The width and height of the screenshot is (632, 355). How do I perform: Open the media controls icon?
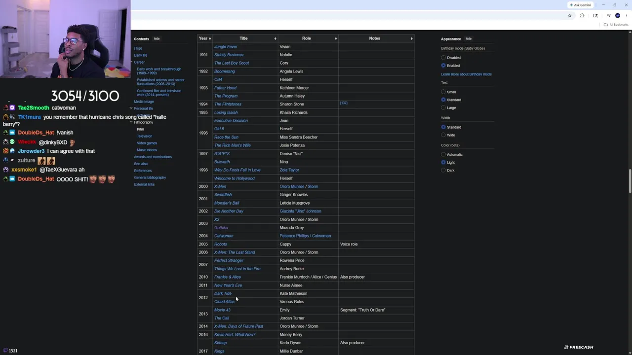(x=608, y=15)
